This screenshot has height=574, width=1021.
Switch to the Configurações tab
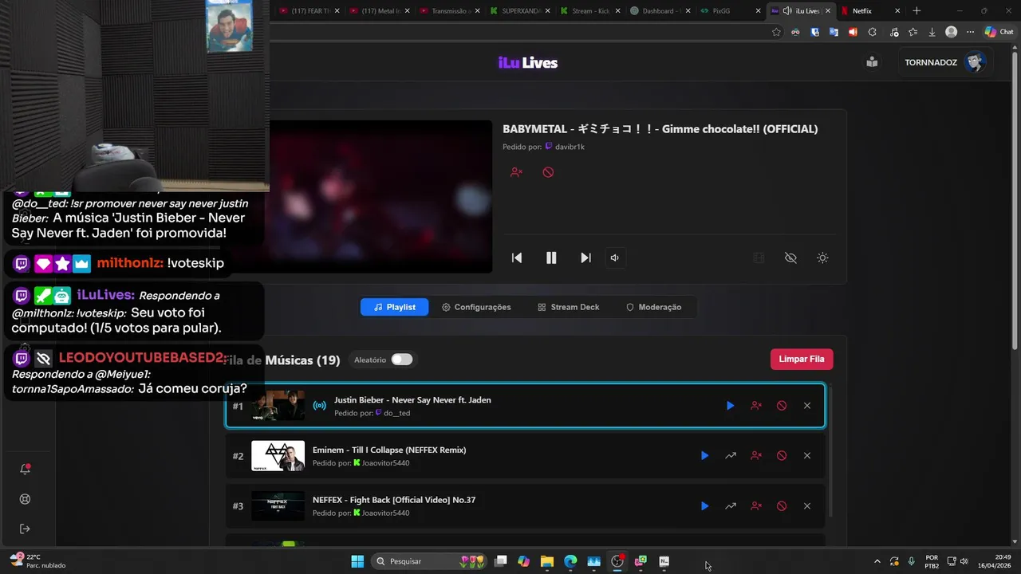coord(476,307)
